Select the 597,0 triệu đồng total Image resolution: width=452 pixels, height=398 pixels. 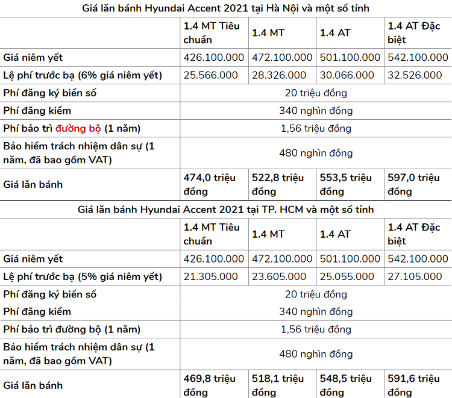tap(414, 184)
